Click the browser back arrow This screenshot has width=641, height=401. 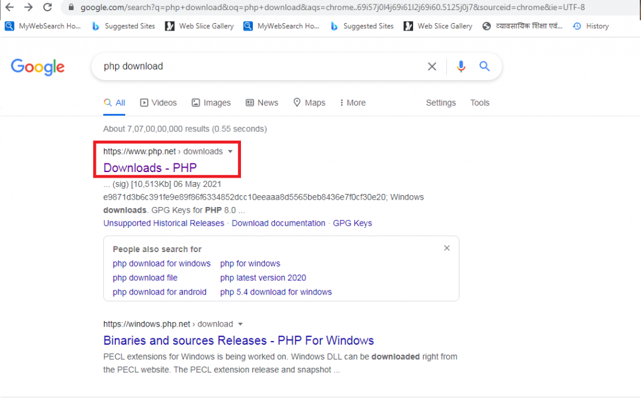pos(9,8)
